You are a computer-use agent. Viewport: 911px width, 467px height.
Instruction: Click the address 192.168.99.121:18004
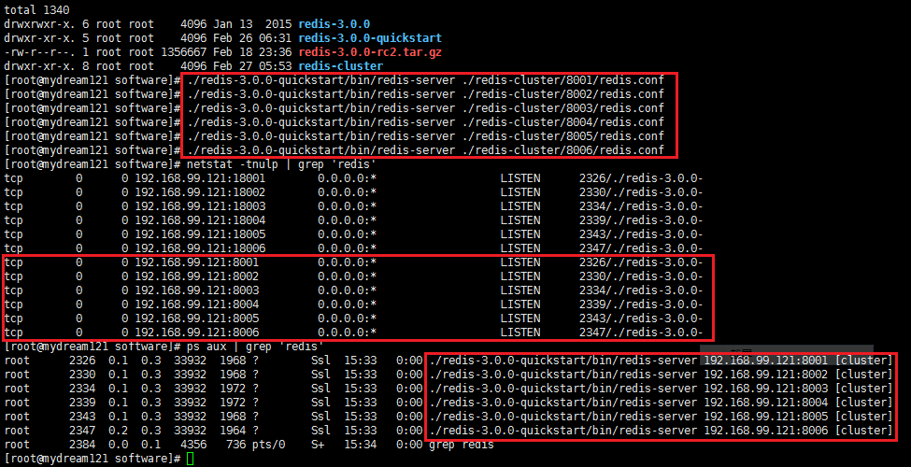201,220
